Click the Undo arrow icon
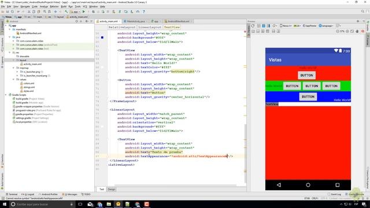The image size is (370, 208). pyautogui.click(x=18, y=12)
